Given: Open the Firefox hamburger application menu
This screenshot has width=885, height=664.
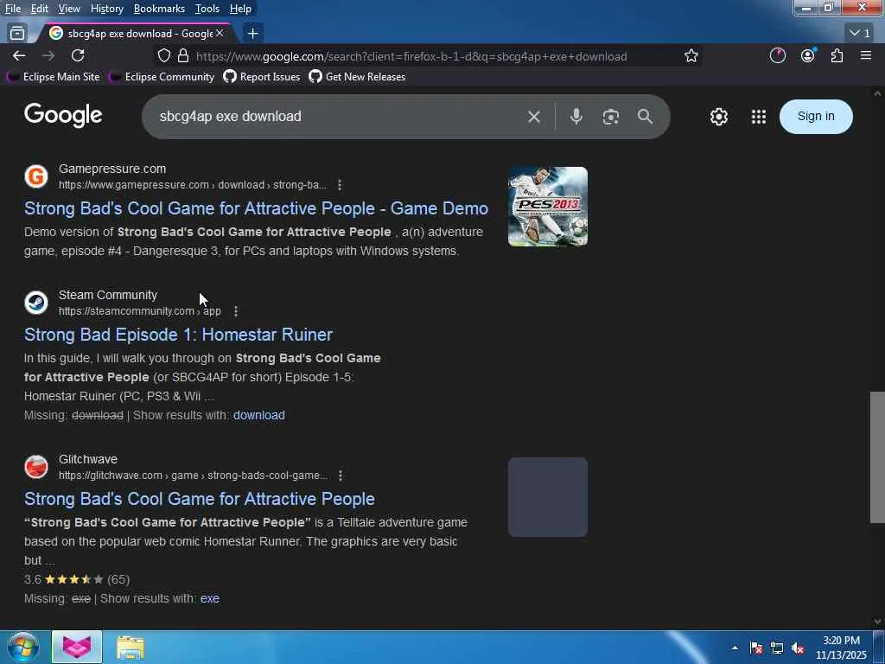Looking at the screenshot, I should pos(866,55).
